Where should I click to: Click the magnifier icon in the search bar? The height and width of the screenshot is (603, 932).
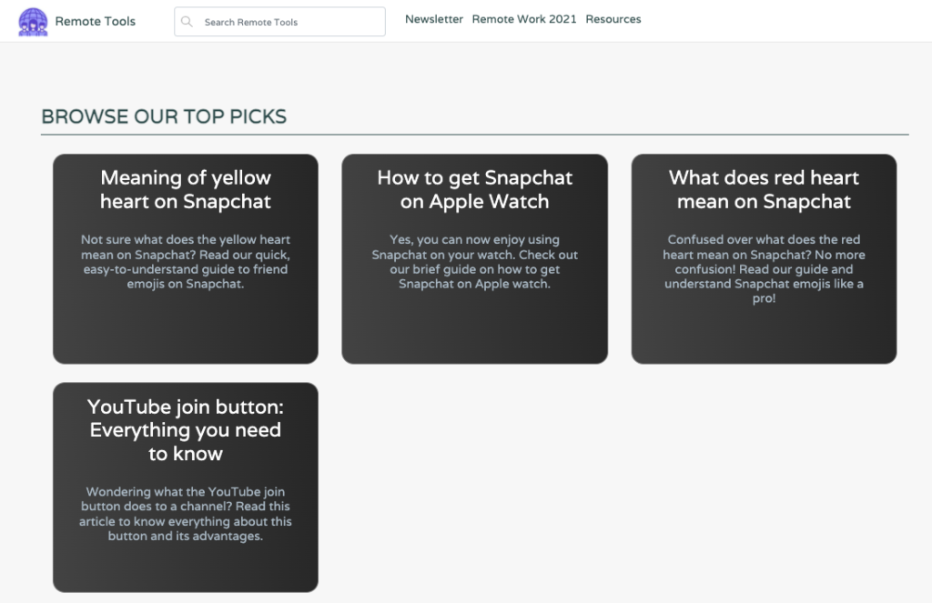click(x=188, y=20)
